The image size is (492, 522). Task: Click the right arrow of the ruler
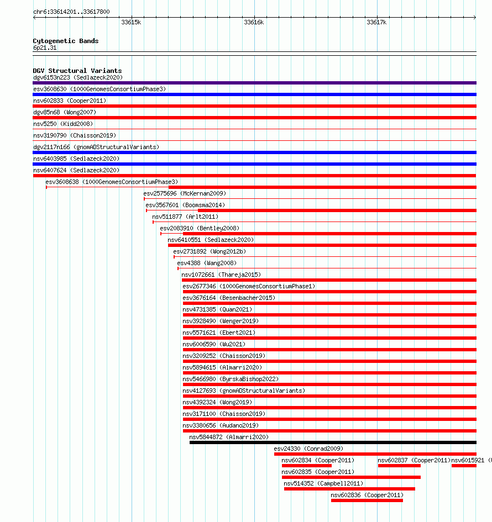(475, 17)
